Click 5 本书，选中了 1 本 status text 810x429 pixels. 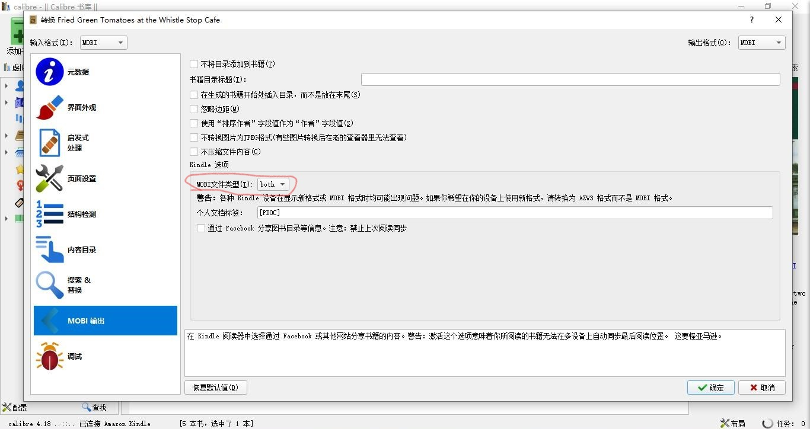(x=216, y=424)
